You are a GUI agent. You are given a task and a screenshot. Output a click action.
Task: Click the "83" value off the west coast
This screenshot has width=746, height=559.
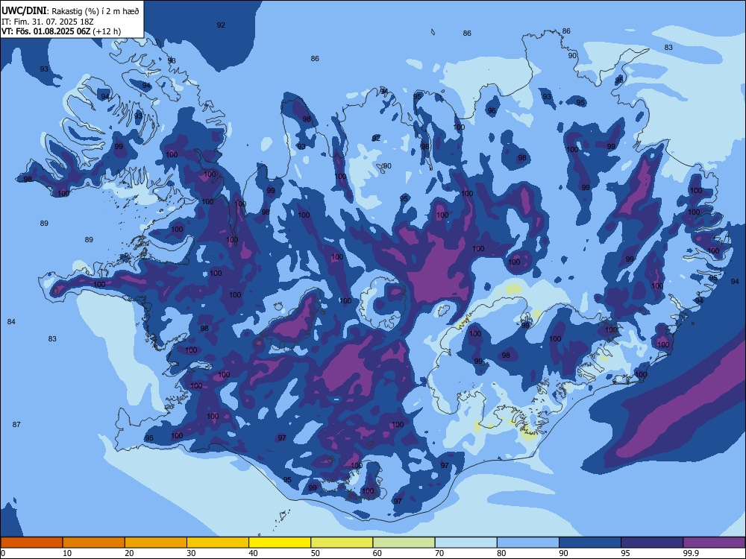52,339
